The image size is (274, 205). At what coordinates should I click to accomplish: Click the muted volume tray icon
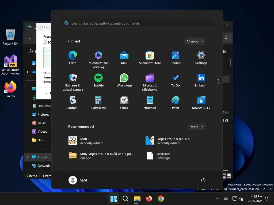(x=241, y=199)
